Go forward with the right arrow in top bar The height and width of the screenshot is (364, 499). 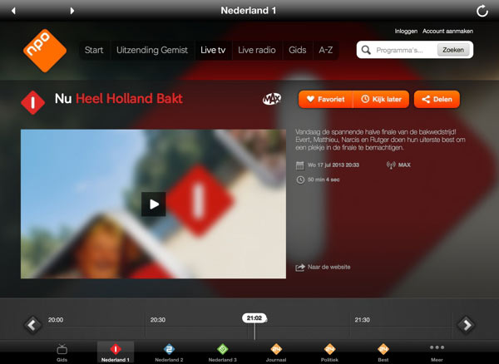pyautogui.click(x=72, y=11)
